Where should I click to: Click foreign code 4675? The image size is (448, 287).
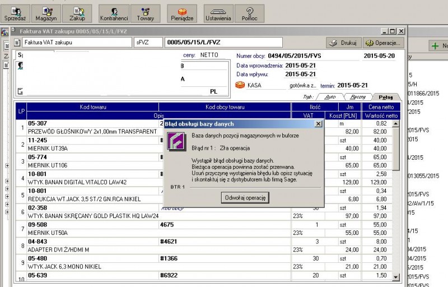[167, 225]
